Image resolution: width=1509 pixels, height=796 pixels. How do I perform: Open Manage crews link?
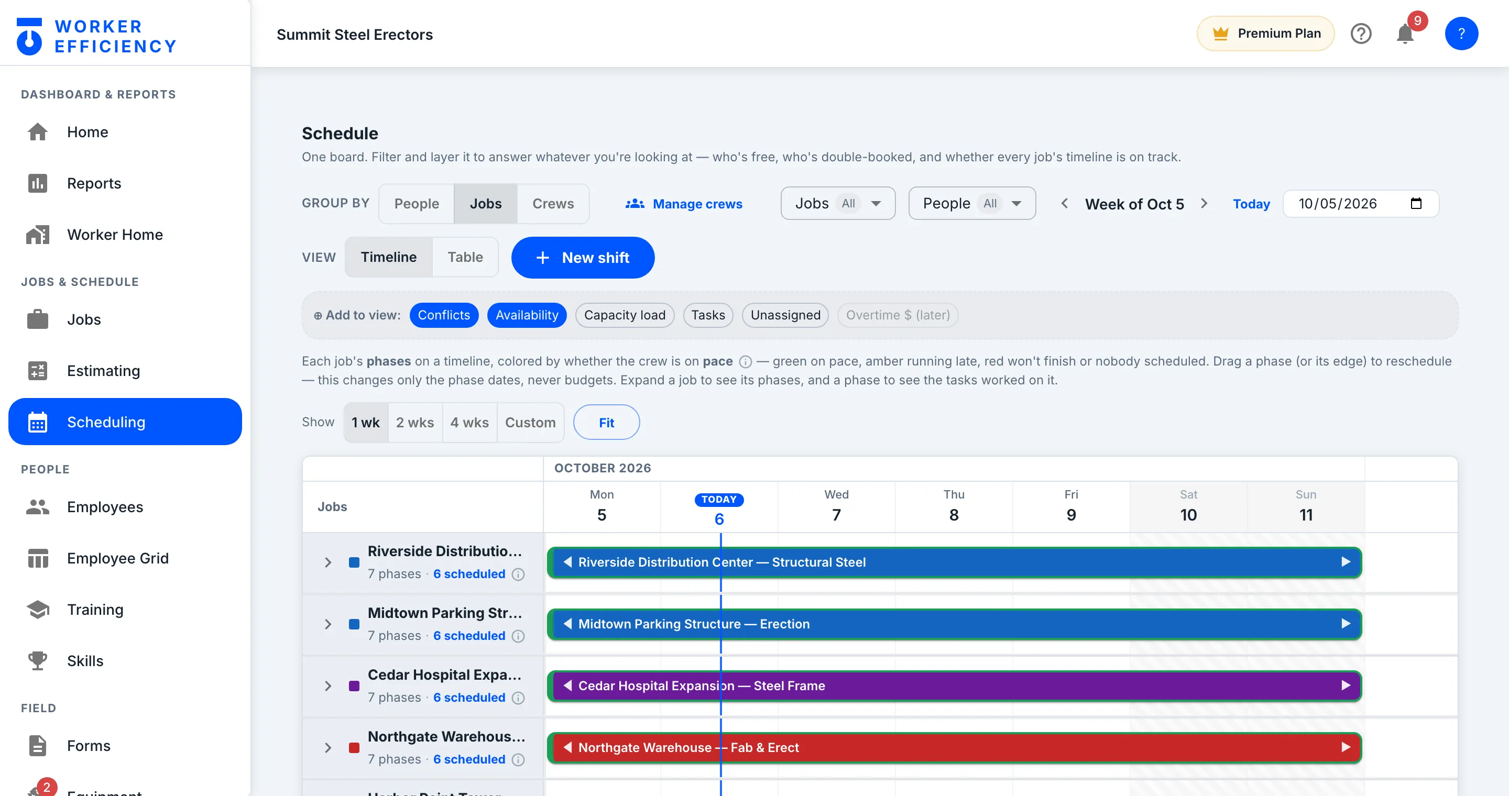pyautogui.click(x=684, y=204)
